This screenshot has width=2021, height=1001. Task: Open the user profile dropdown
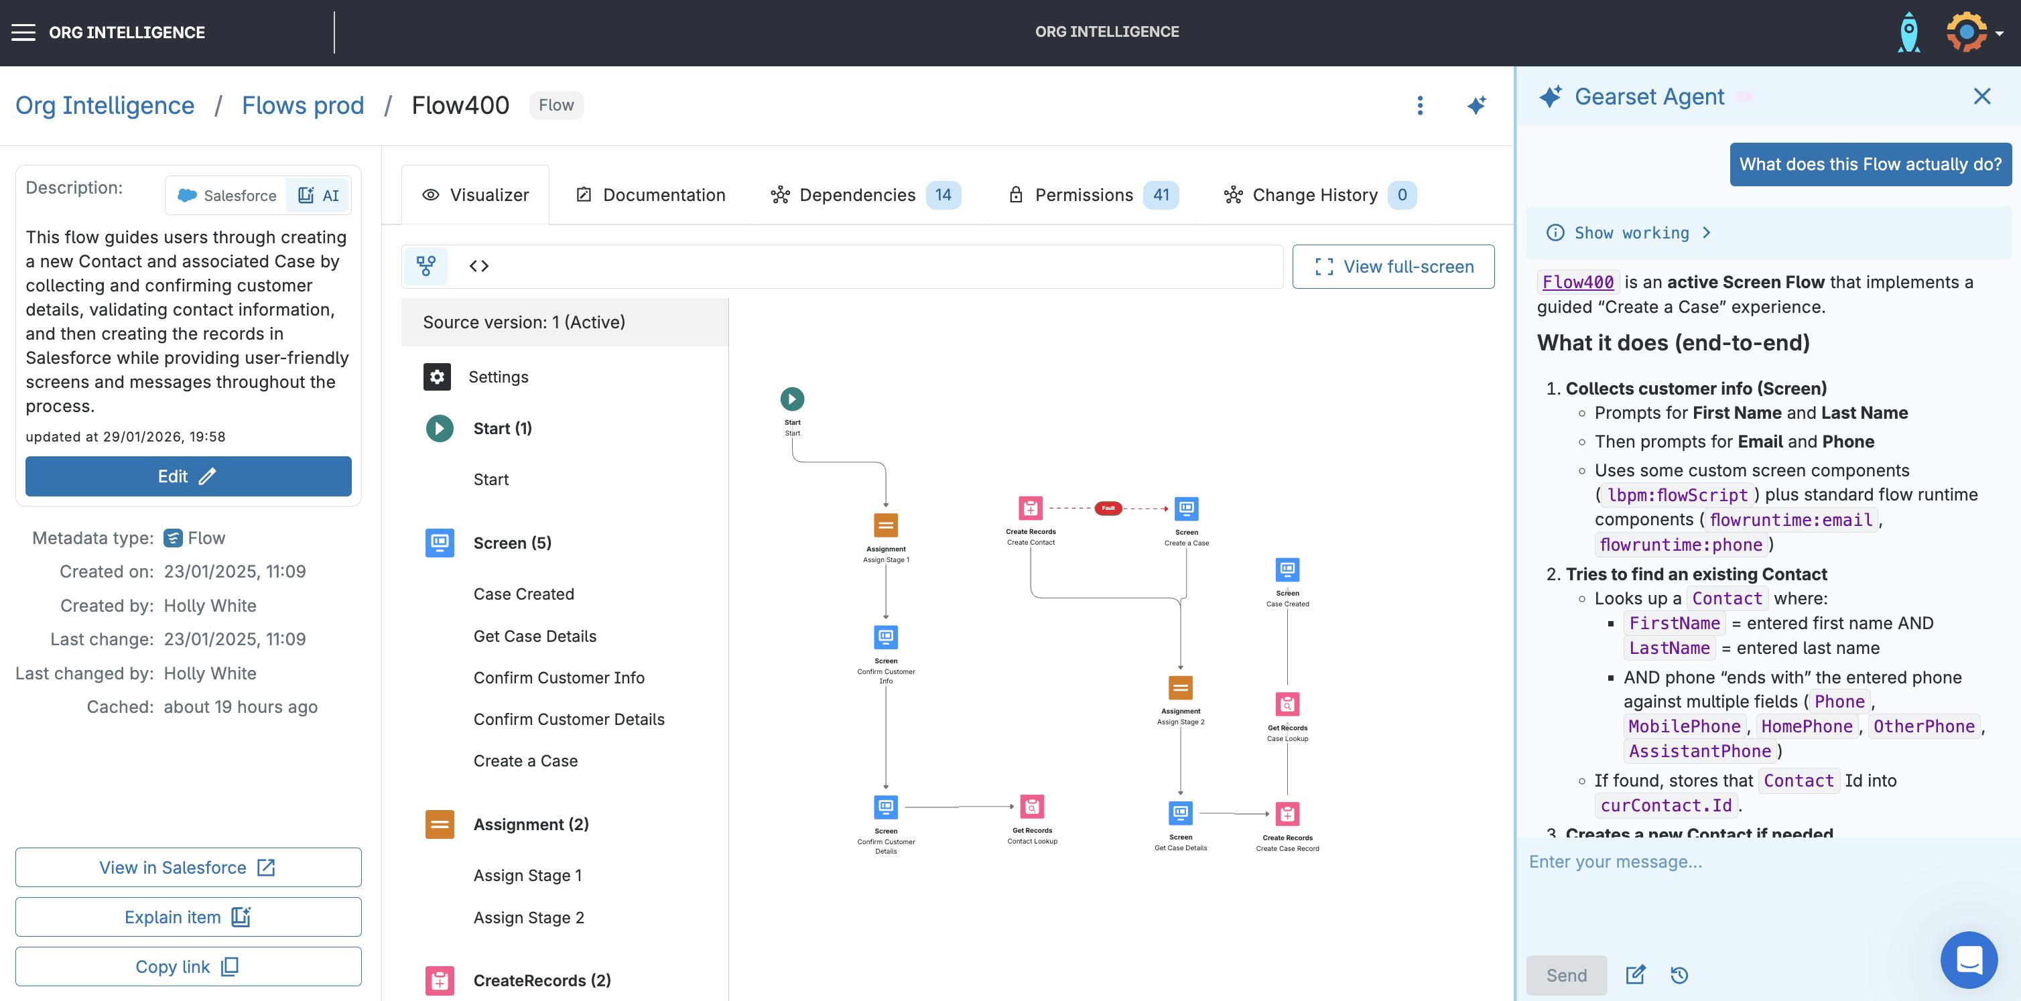1971,31
